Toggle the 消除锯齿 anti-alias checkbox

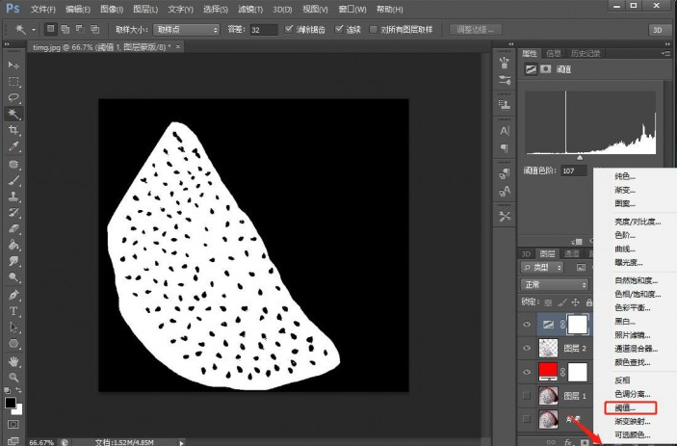tap(291, 30)
